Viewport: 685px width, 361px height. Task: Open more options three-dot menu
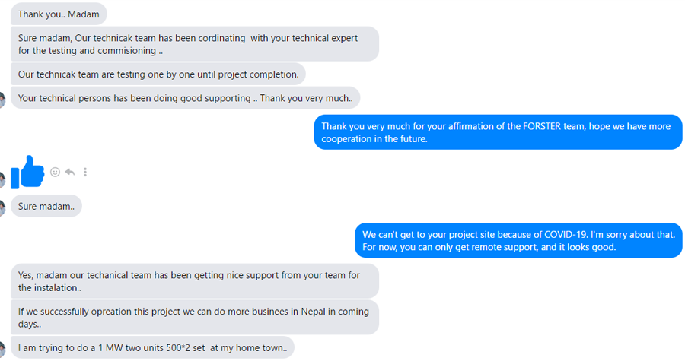[85, 173]
